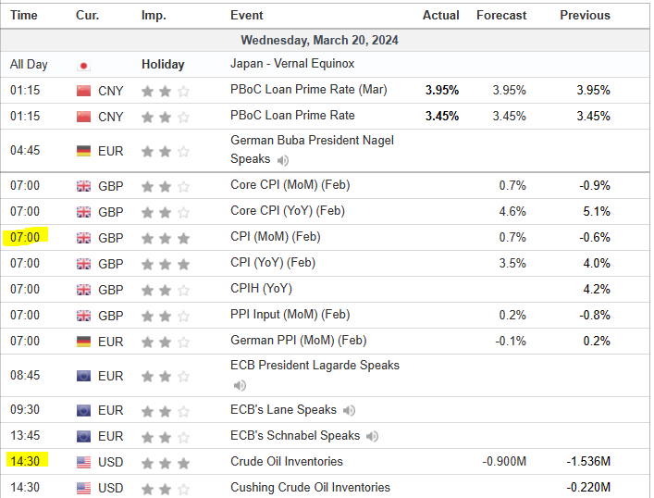Open the Crude Oil Inventories event
This screenshot has width=654, height=498.
pos(286,461)
